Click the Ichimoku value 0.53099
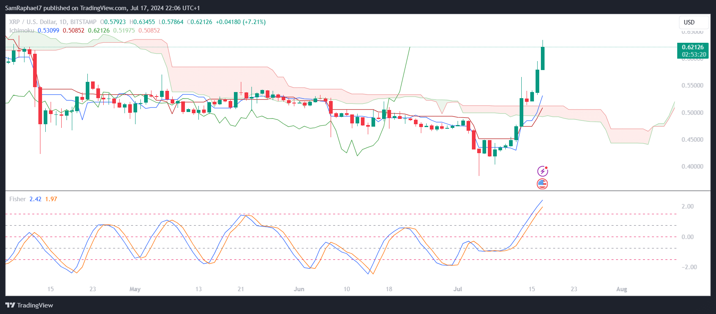Viewport: 716px width, 314px height. pos(48,31)
